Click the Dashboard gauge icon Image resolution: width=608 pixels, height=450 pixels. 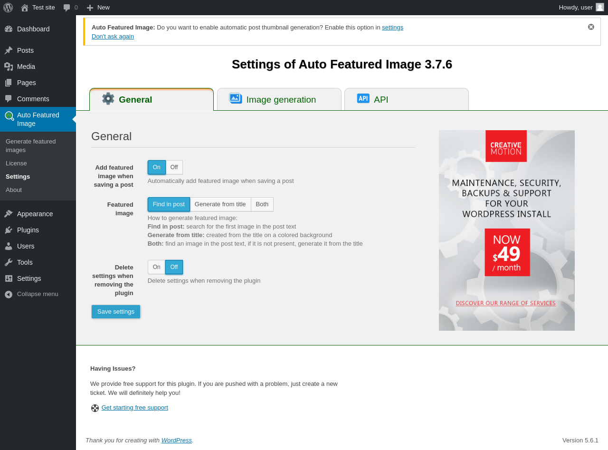click(x=9, y=29)
